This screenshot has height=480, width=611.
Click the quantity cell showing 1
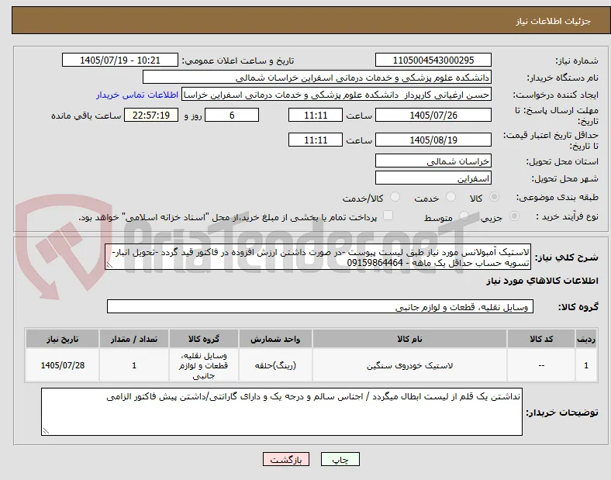[134, 365]
